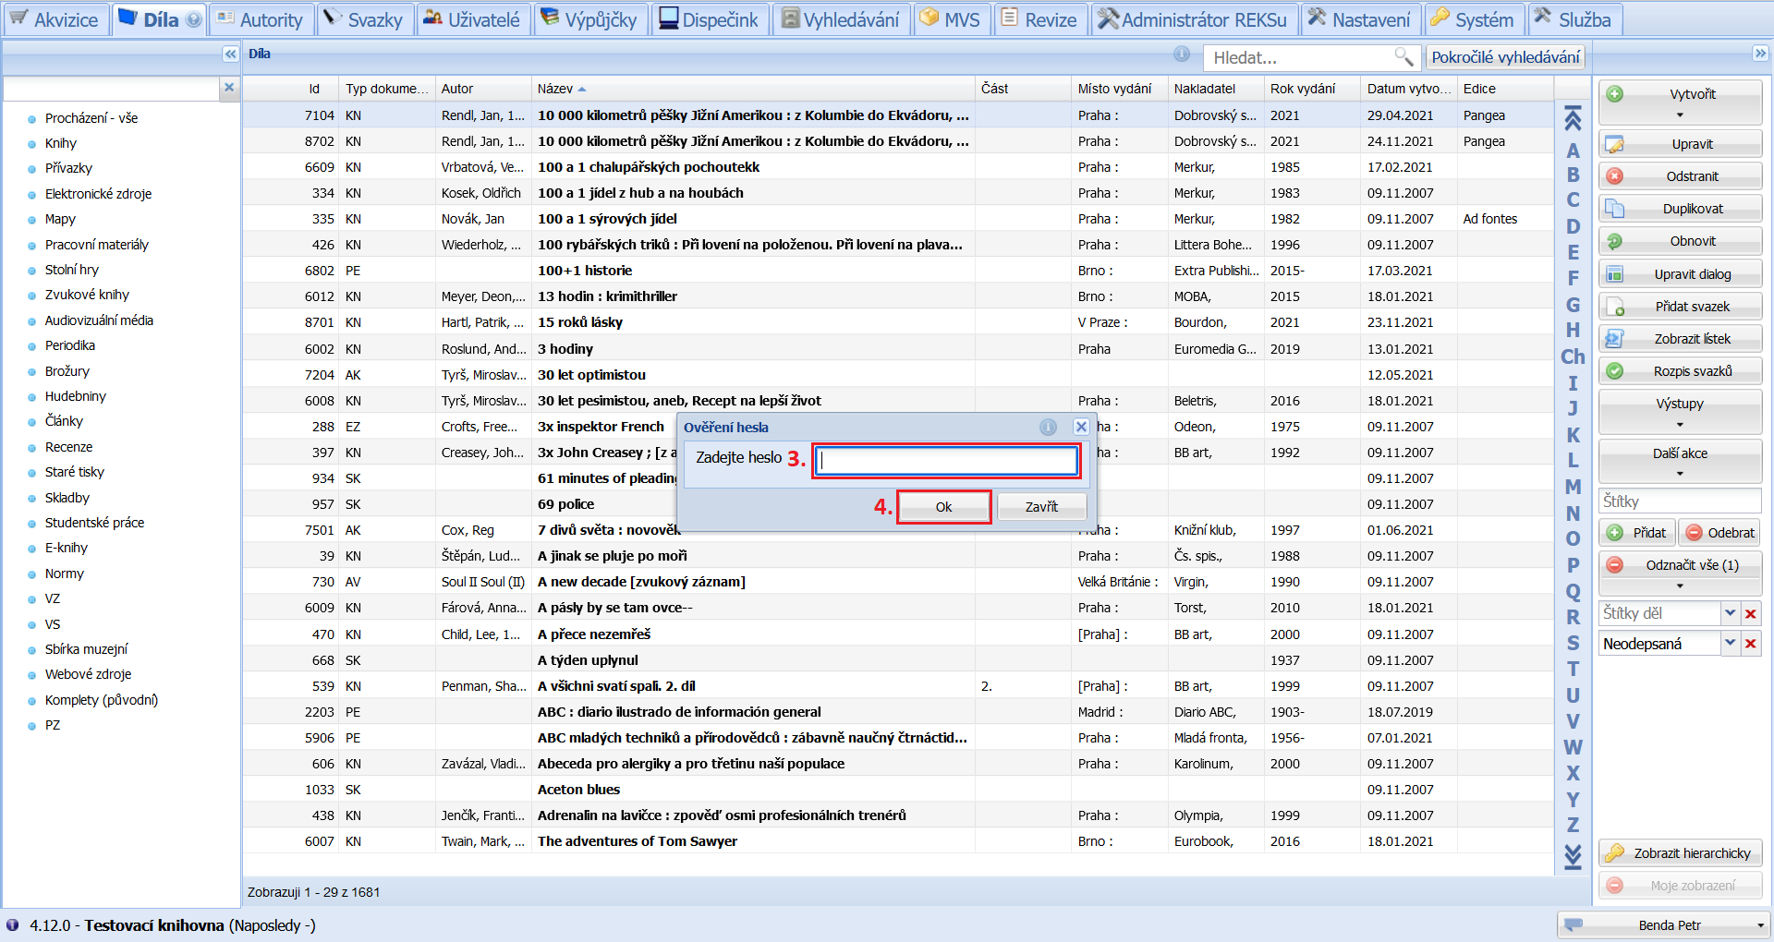
Task: Collapse the left navigation panel
Action: (x=230, y=54)
